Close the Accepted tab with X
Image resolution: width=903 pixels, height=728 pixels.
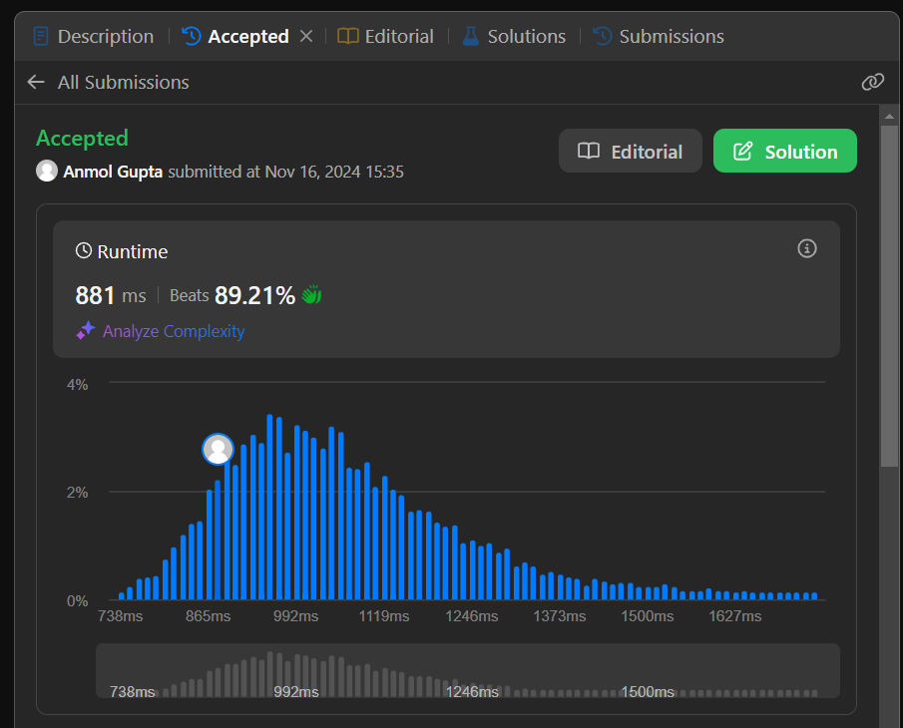pyautogui.click(x=306, y=36)
